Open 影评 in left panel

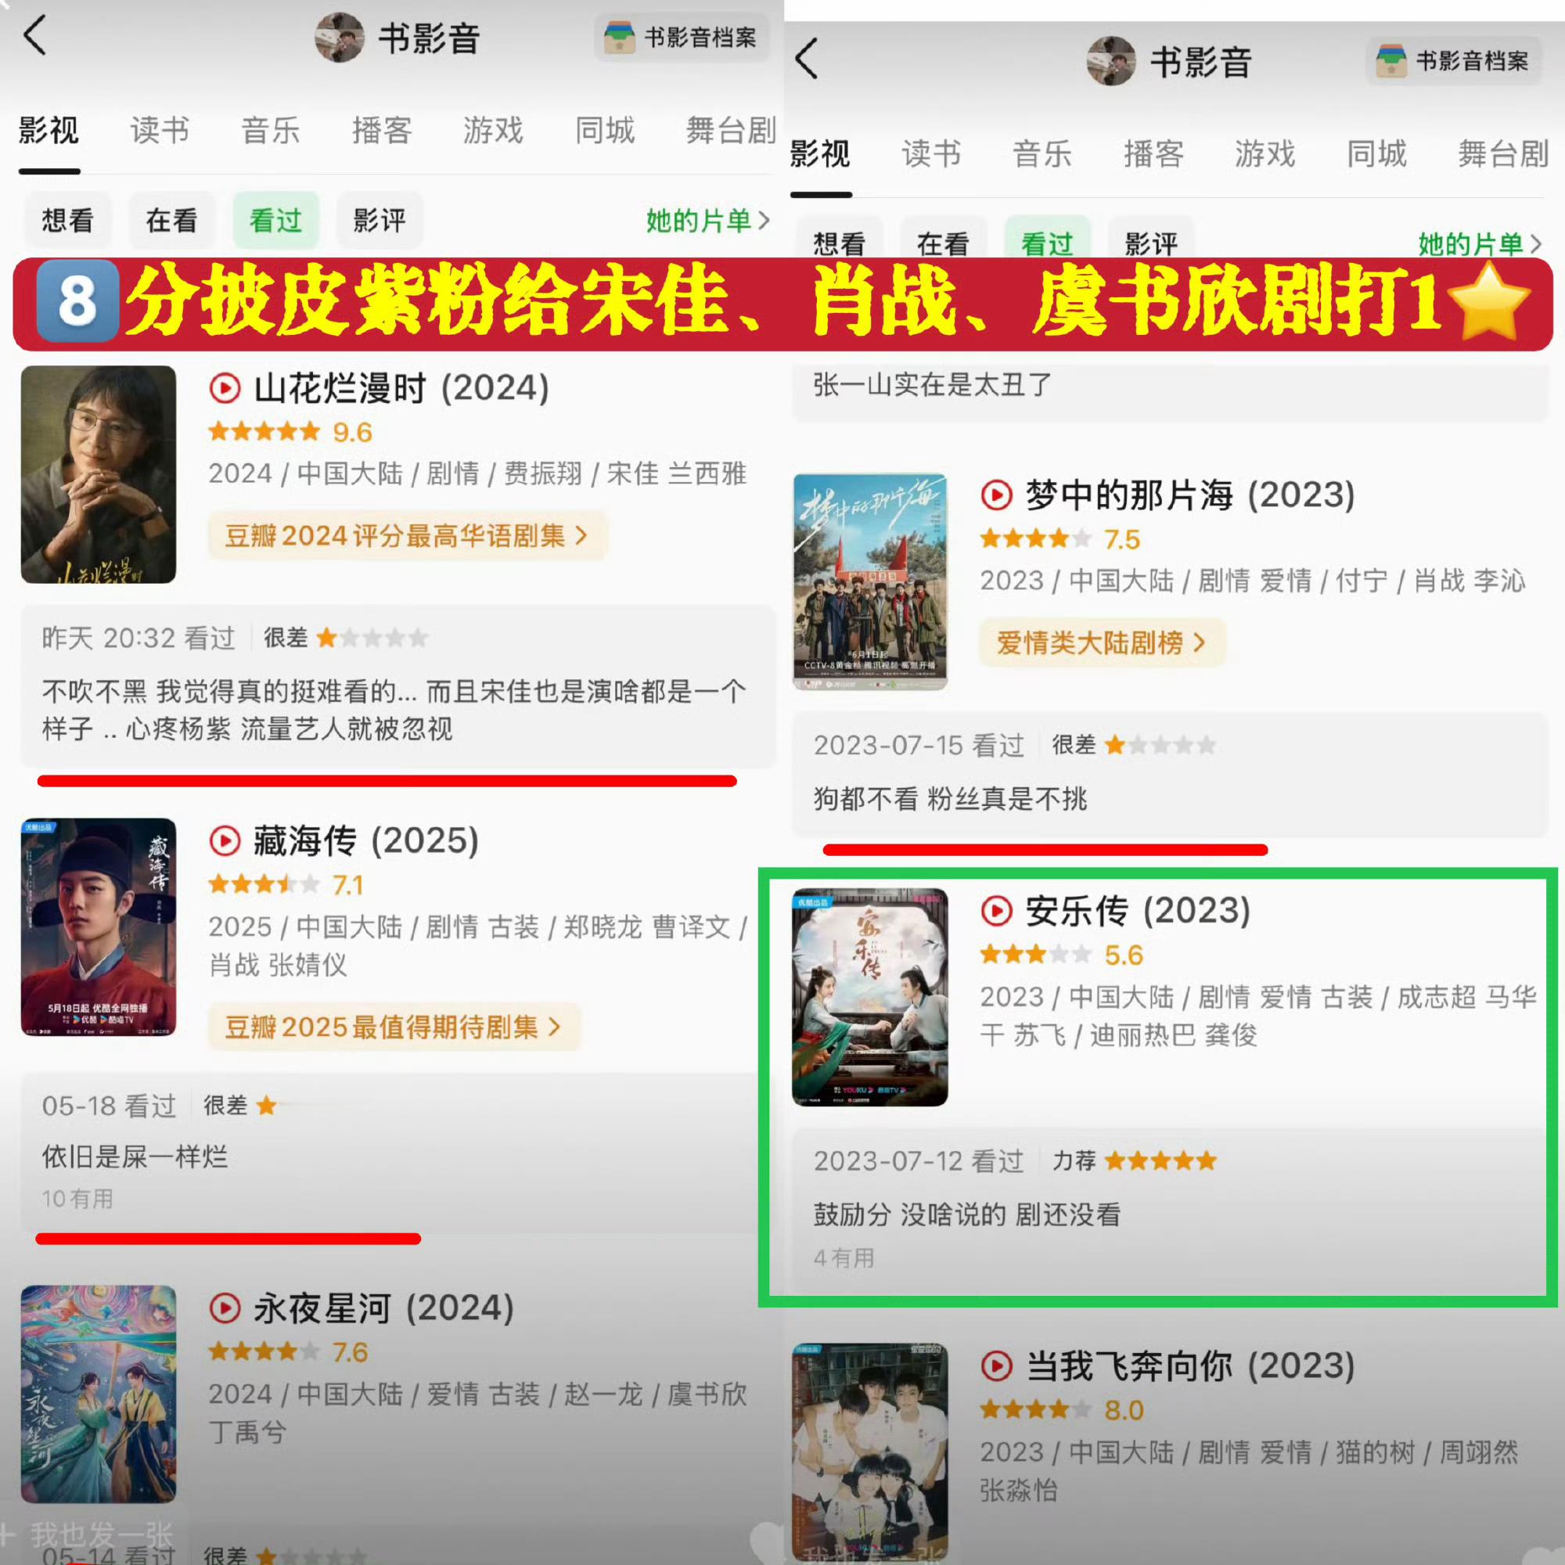pyautogui.click(x=380, y=221)
